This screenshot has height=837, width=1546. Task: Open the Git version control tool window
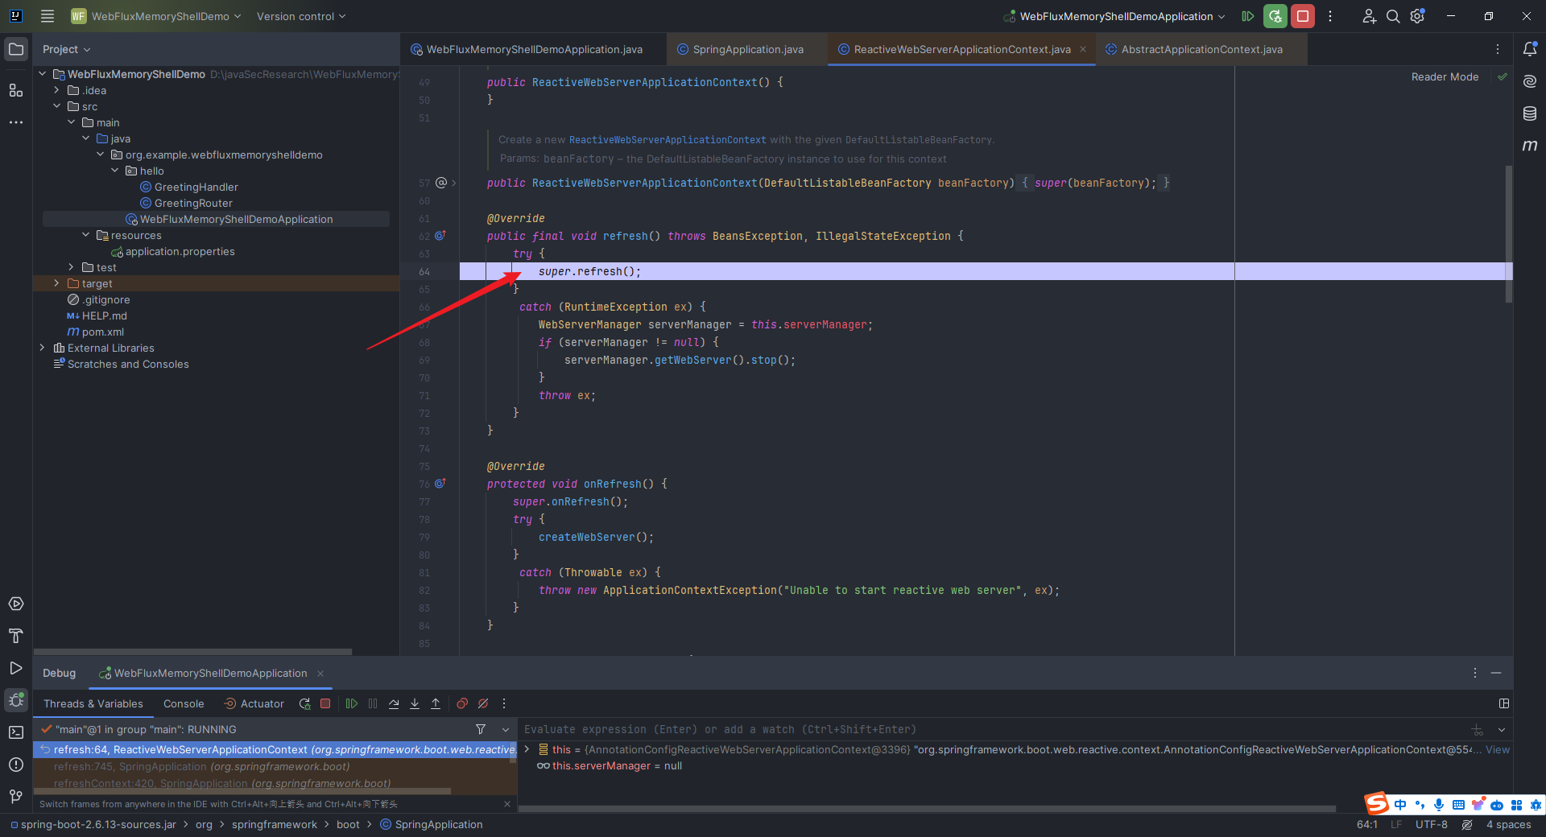pos(16,797)
